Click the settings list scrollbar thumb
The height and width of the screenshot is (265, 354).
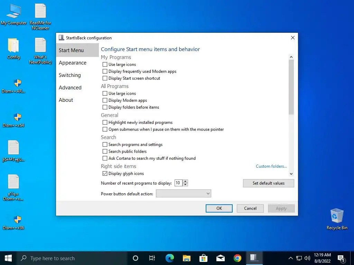tap(291, 87)
